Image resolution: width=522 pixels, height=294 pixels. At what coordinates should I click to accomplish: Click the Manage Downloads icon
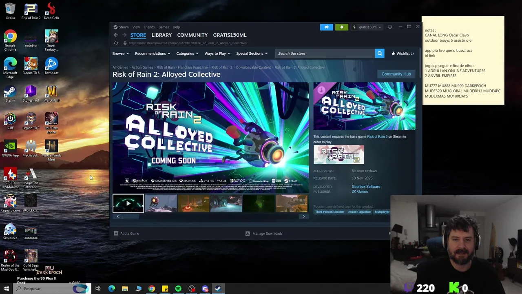tap(248, 233)
